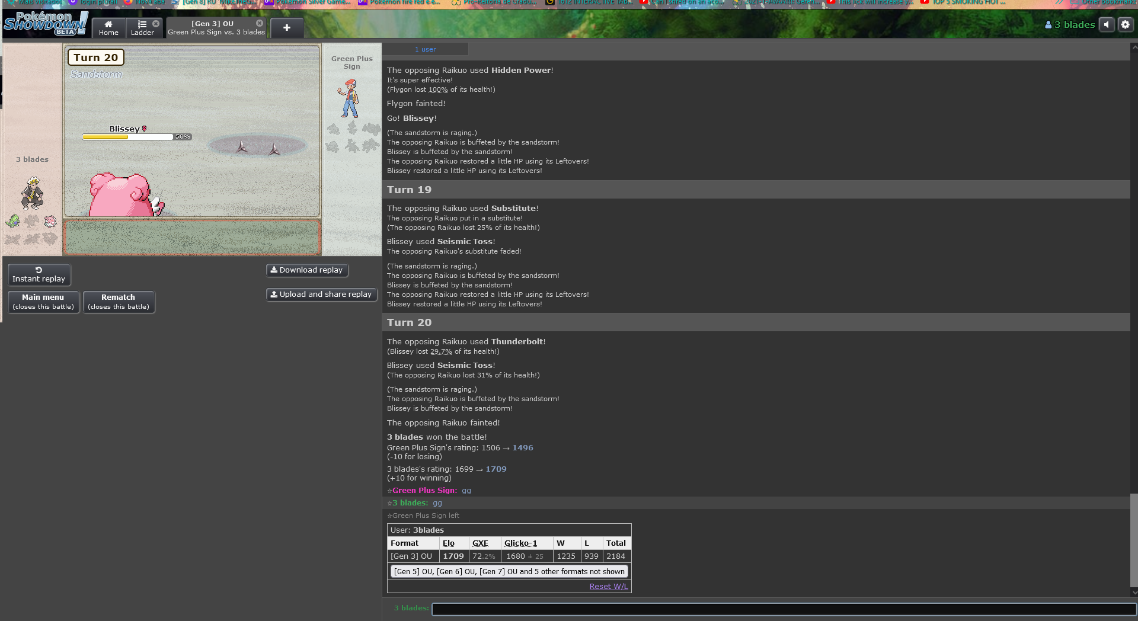Click the chat log scrollbar up arrow
This screenshot has height=621, width=1138.
tap(1134, 47)
